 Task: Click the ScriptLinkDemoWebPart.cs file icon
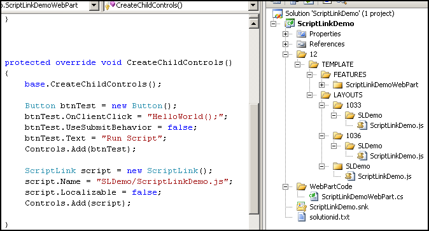click(314, 197)
